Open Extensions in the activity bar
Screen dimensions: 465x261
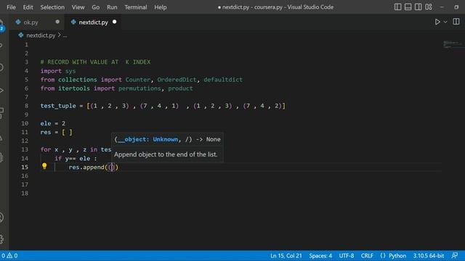tap(1, 113)
